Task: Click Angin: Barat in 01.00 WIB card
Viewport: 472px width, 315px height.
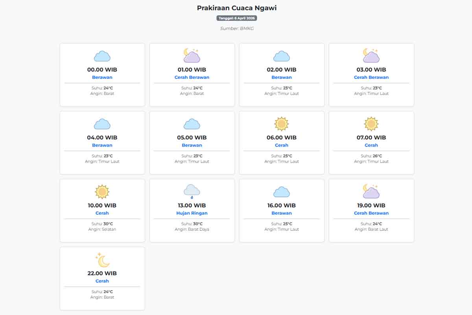Action: tap(192, 94)
